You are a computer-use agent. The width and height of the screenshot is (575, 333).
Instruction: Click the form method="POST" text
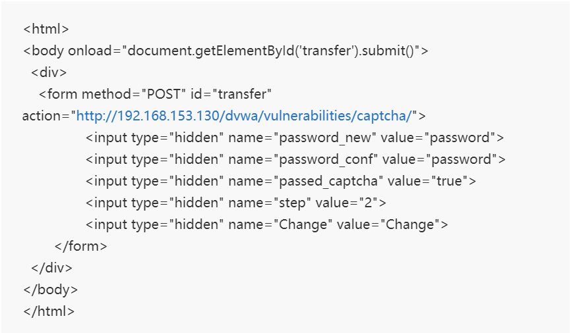pyautogui.click(x=113, y=94)
